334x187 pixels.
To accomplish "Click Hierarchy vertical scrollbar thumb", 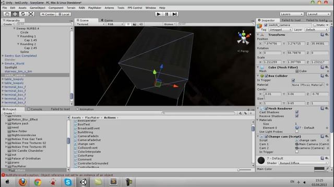I will [x=71, y=96].
